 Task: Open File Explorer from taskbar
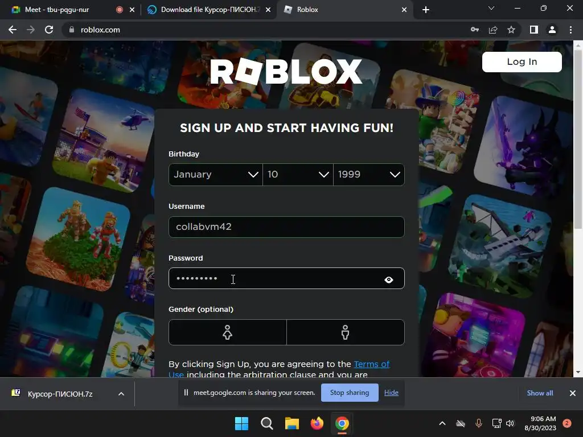click(292, 423)
